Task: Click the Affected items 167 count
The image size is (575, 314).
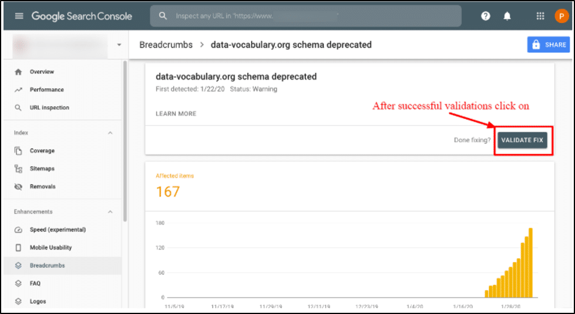Action: (168, 191)
